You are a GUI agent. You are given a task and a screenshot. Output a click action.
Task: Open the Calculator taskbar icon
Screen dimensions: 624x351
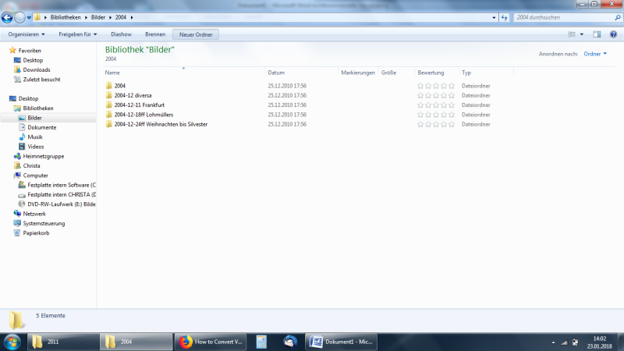coord(261,342)
